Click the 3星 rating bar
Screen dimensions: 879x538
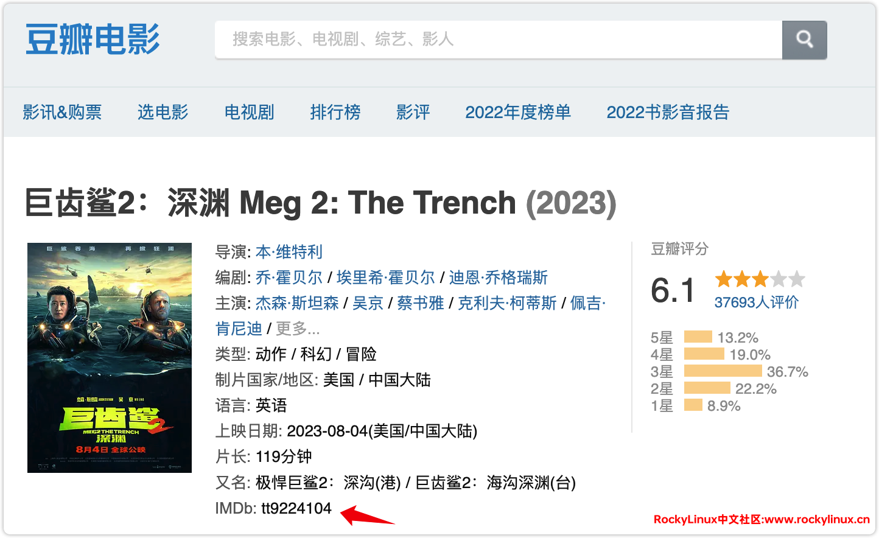pos(723,371)
